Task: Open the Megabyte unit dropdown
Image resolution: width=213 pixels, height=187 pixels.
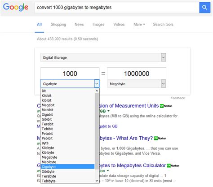Action: point(137,84)
